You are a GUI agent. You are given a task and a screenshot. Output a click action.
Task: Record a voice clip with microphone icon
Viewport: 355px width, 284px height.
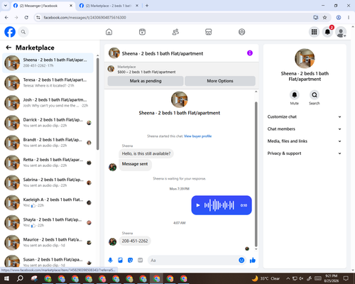click(x=110, y=261)
